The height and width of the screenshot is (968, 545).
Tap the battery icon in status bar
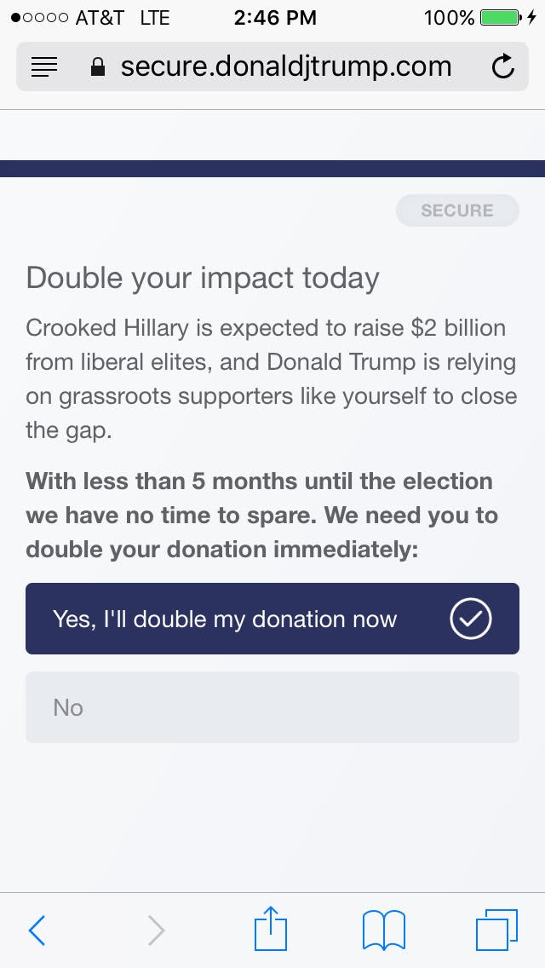(501, 17)
